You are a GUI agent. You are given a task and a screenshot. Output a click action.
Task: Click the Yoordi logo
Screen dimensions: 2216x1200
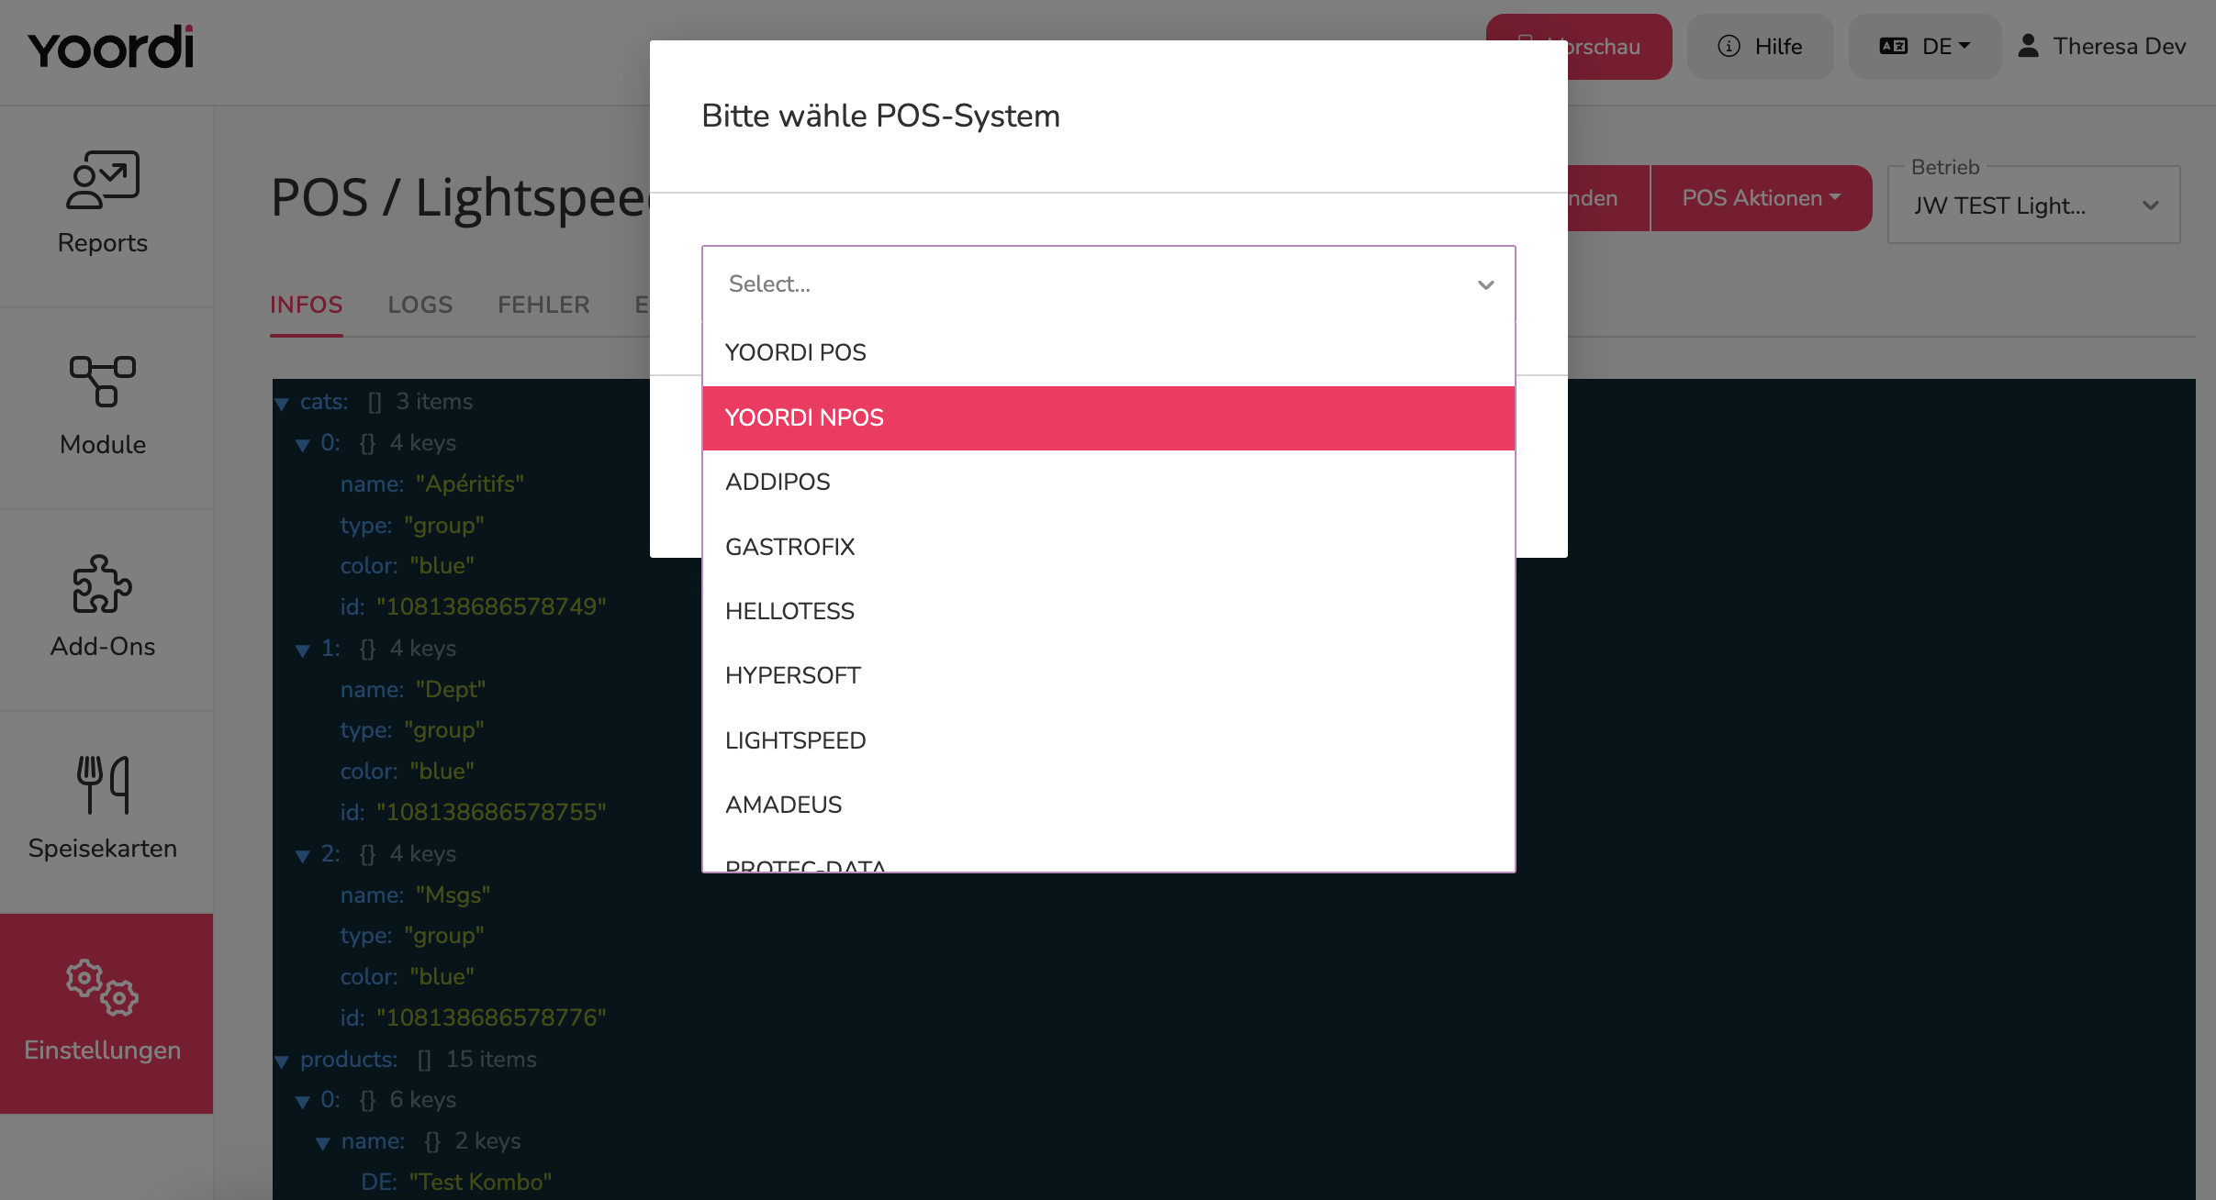(111, 48)
